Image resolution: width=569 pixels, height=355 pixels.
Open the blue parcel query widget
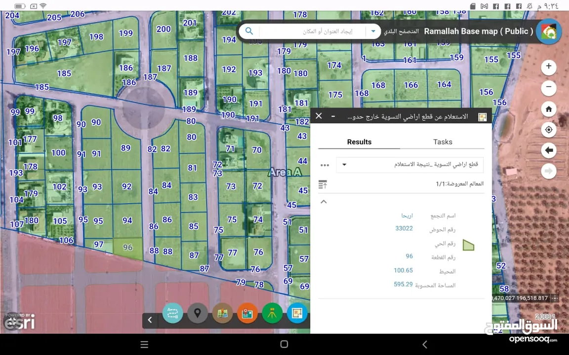coord(297,313)
